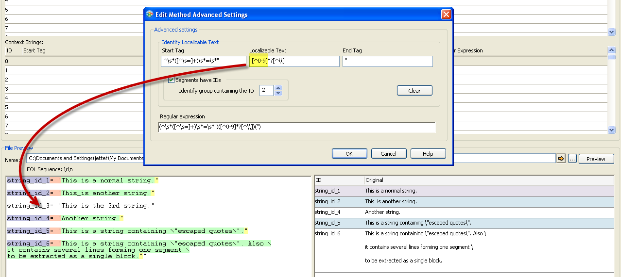621x277 pixels.
Task: Cancel the Advanced Settings dialog
Action: coord(389,153)
